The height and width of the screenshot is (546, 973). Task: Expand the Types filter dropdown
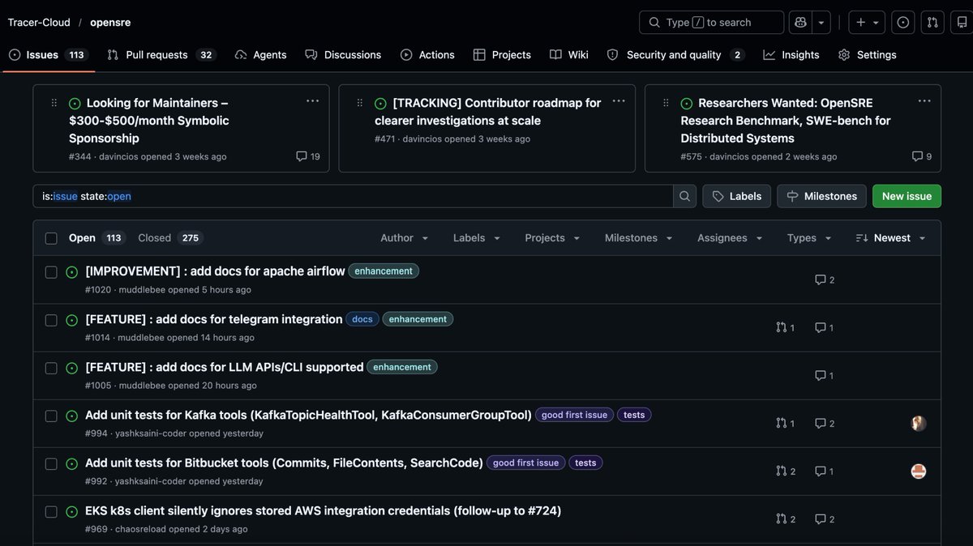coord(809,238)
